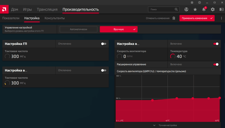Click the rightmost fan curve point
The height and width of the screenshot is (128, 225).
(x=219, y=98)
